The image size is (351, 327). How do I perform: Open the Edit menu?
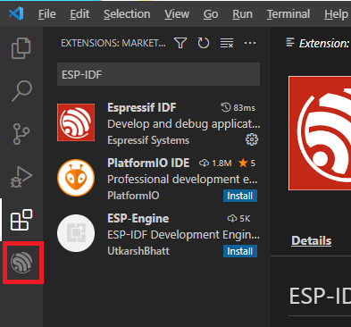[79, 14]
